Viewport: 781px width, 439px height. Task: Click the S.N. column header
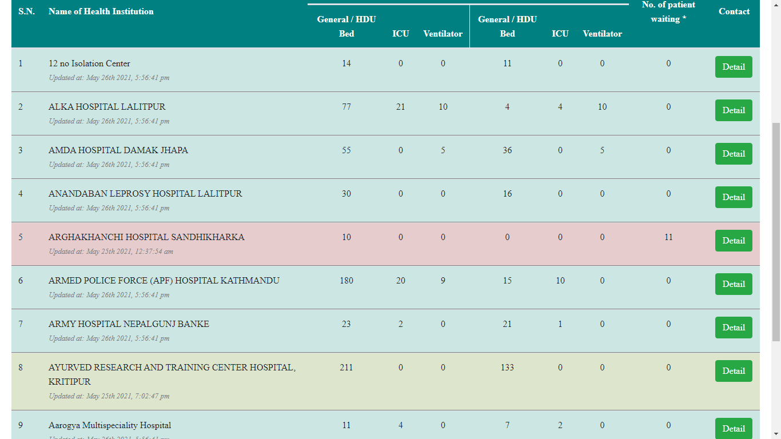[x=26, y=11]
